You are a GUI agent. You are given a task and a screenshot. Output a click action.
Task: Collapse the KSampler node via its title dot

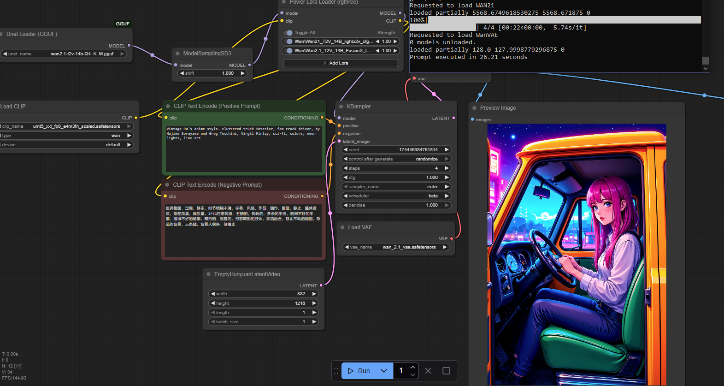341,107
